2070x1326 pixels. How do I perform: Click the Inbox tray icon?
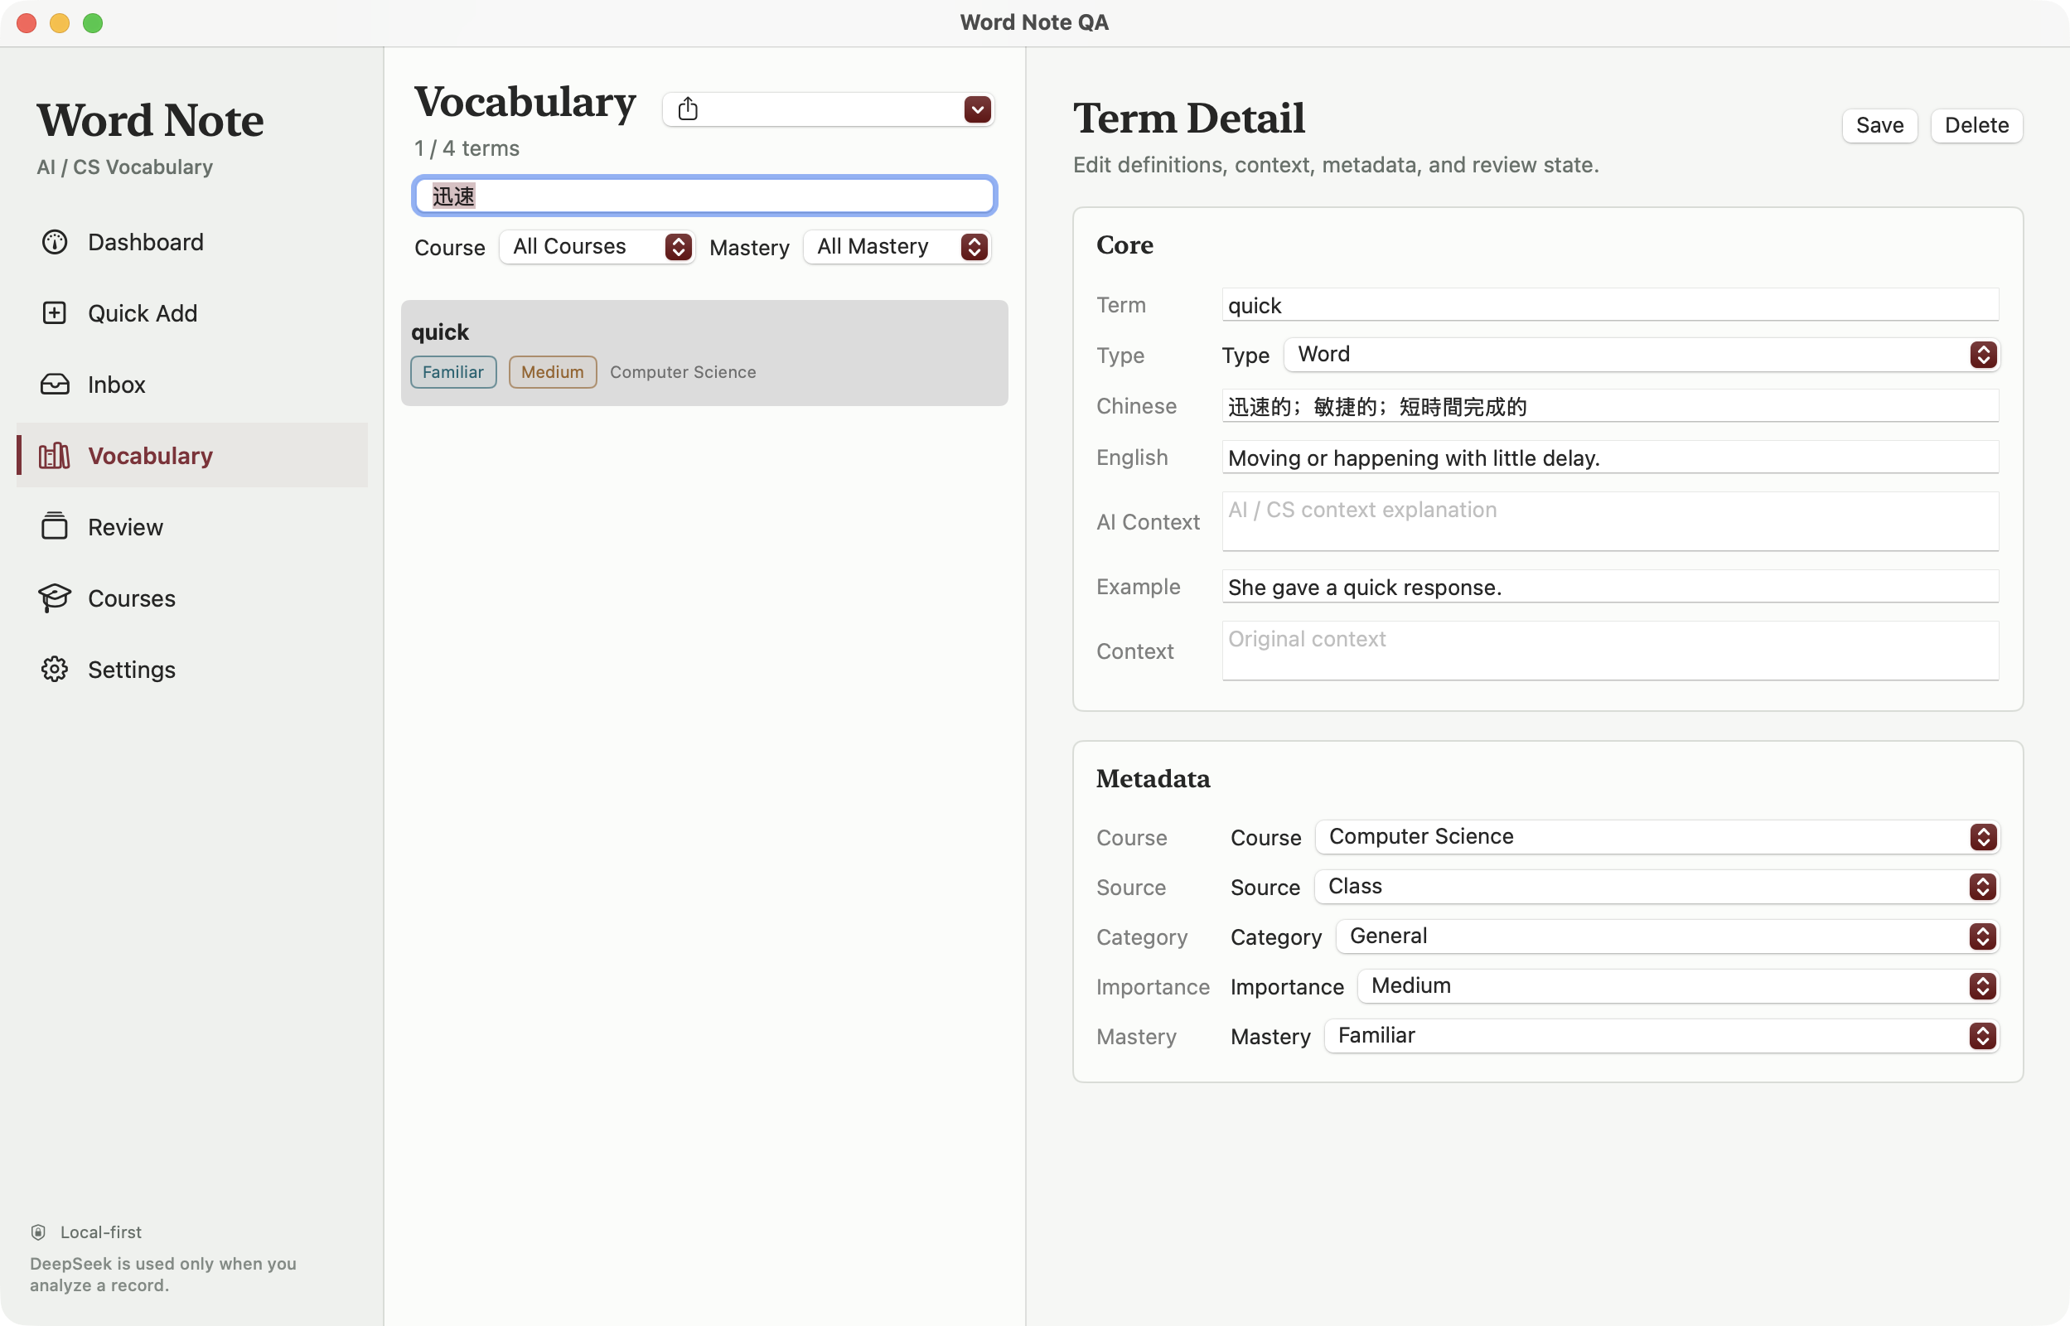click(x=54, y=384)
